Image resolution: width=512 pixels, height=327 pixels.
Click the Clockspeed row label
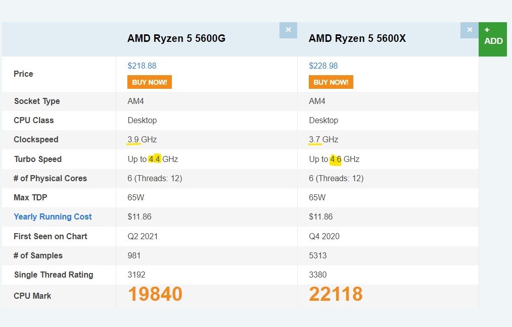pyautogui.click(x=36, y=140)
